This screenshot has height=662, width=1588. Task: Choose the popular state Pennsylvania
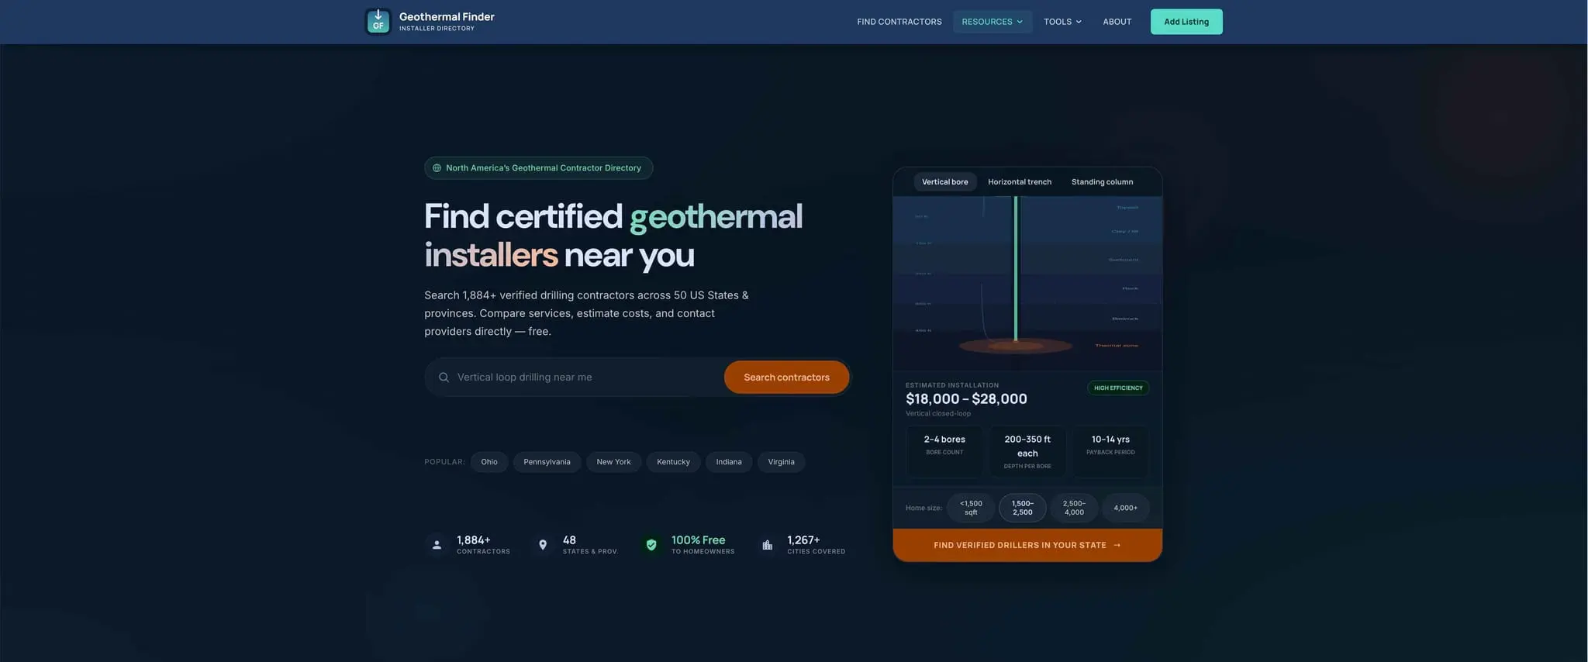547,462
